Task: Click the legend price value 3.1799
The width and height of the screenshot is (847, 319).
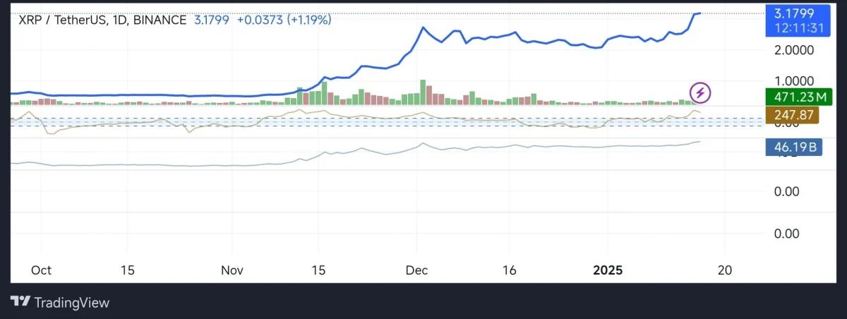Action: 211,20
